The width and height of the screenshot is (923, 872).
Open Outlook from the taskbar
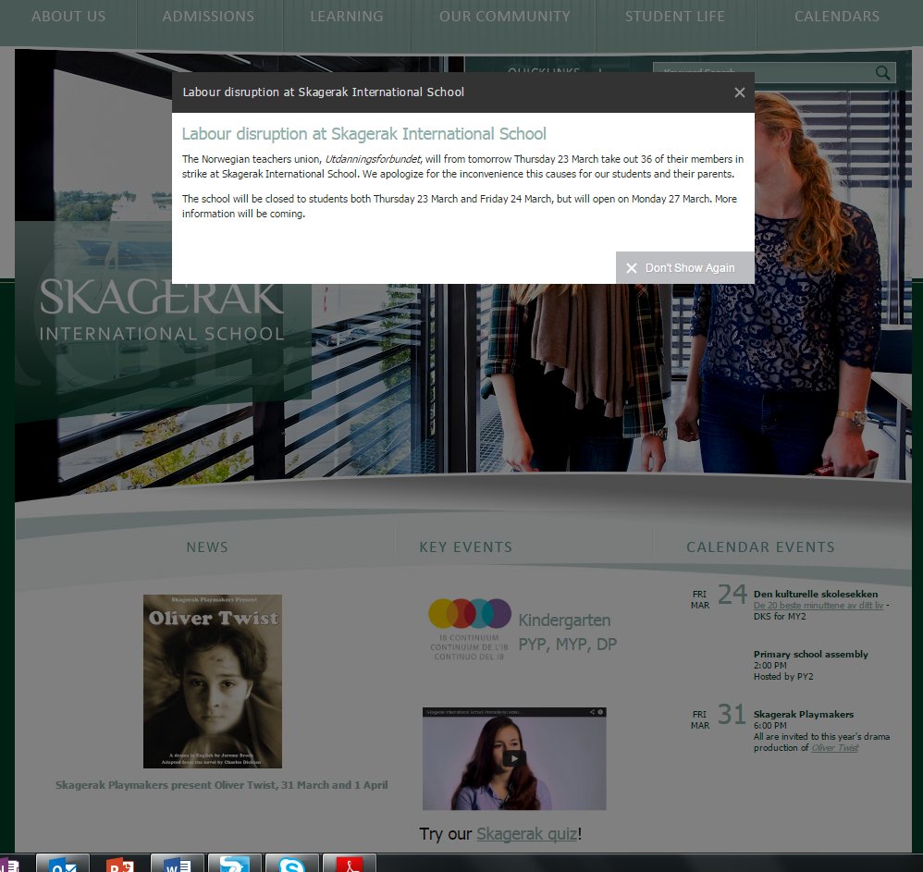63,864
